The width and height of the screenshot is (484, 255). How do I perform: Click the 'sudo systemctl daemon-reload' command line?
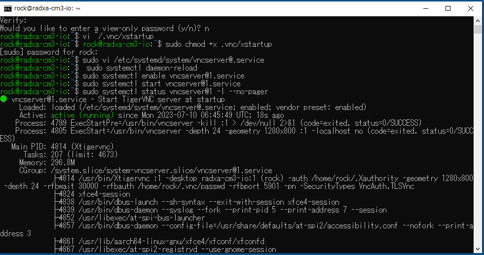99,68
